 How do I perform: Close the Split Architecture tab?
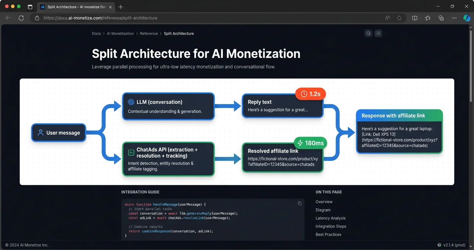point(110,7)
